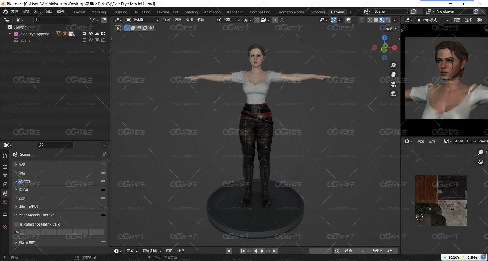Switch to solid shading mode

(376, 20)
